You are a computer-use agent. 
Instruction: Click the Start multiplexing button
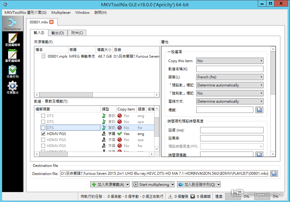pos(151,185)
